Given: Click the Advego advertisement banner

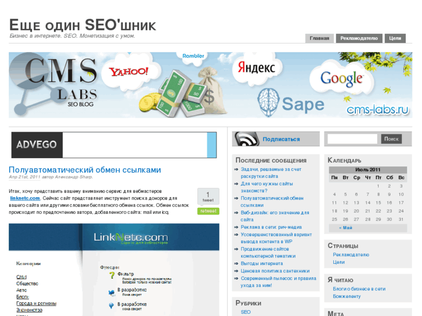Looking at the screenshot, I should pyautogui.click(x=114, y=145).
